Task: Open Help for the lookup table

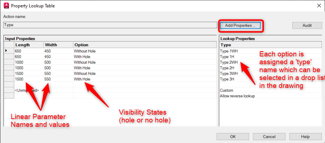Action: (305, 137)
